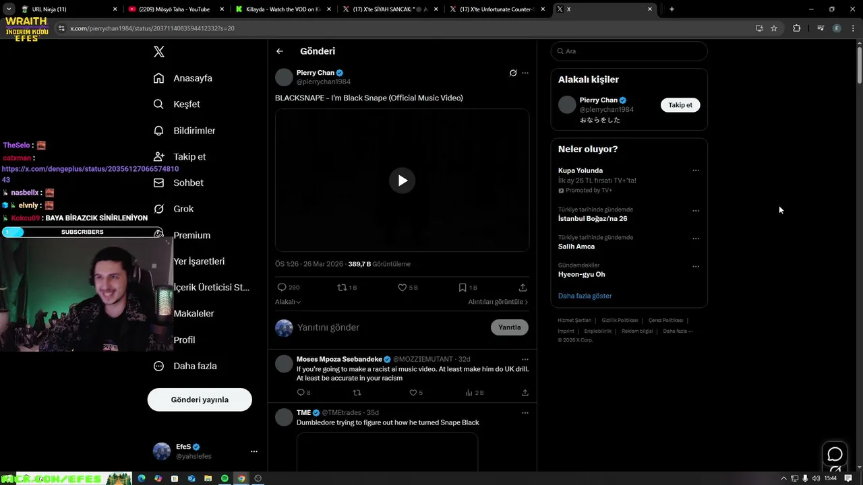
Task: Click the Ara search field
Action: 629,51
